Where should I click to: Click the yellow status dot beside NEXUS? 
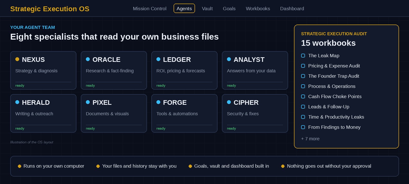pos(17,59)
